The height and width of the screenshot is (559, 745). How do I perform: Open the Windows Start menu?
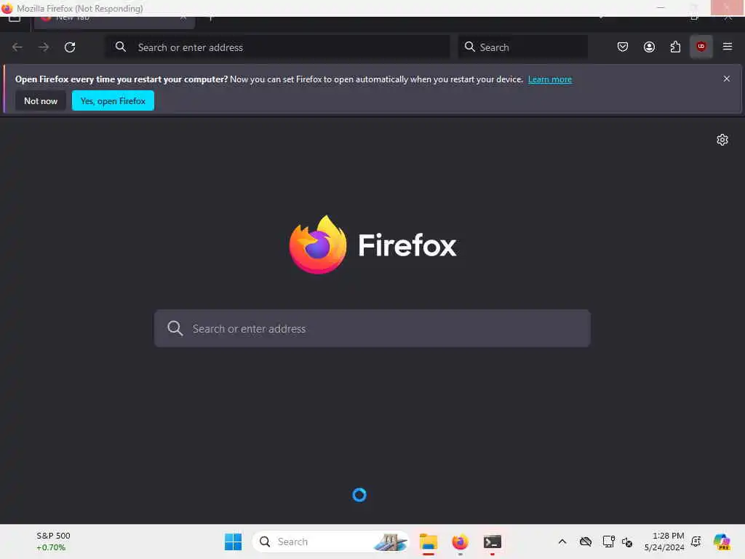coord(234,542)
